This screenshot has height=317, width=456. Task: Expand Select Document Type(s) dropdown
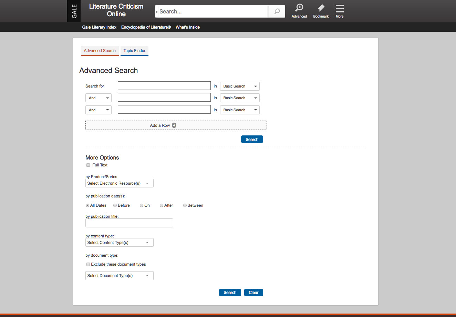[120, 276]
